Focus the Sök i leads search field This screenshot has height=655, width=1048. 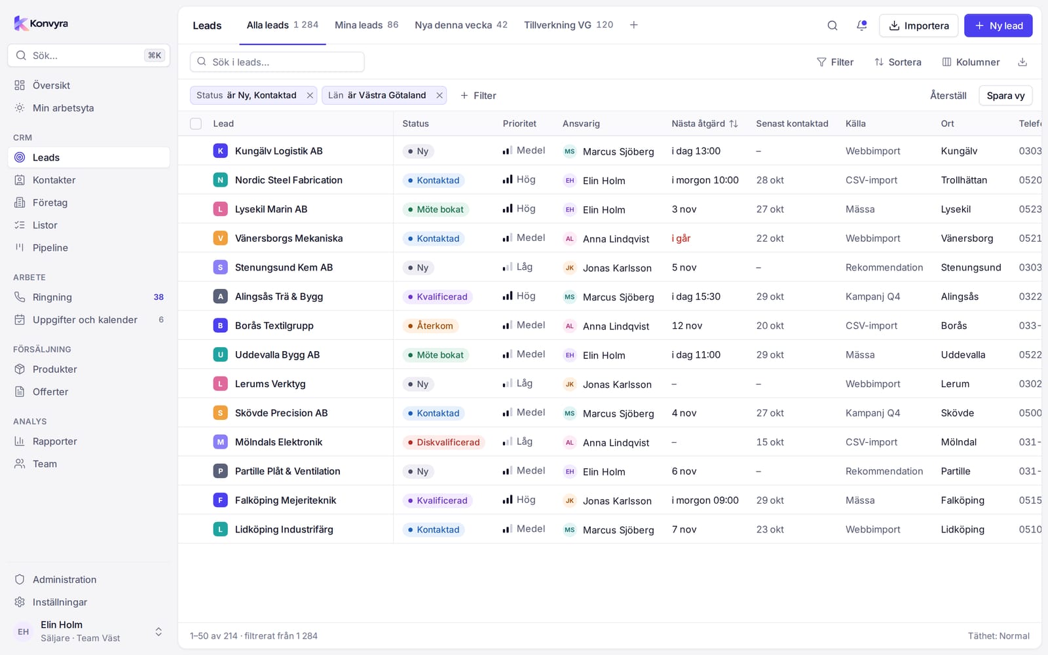click(x=277, y=62)
